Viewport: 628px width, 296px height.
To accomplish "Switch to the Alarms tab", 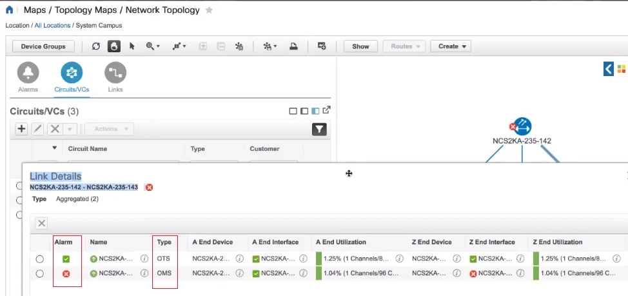I will [x=28, y=77].
